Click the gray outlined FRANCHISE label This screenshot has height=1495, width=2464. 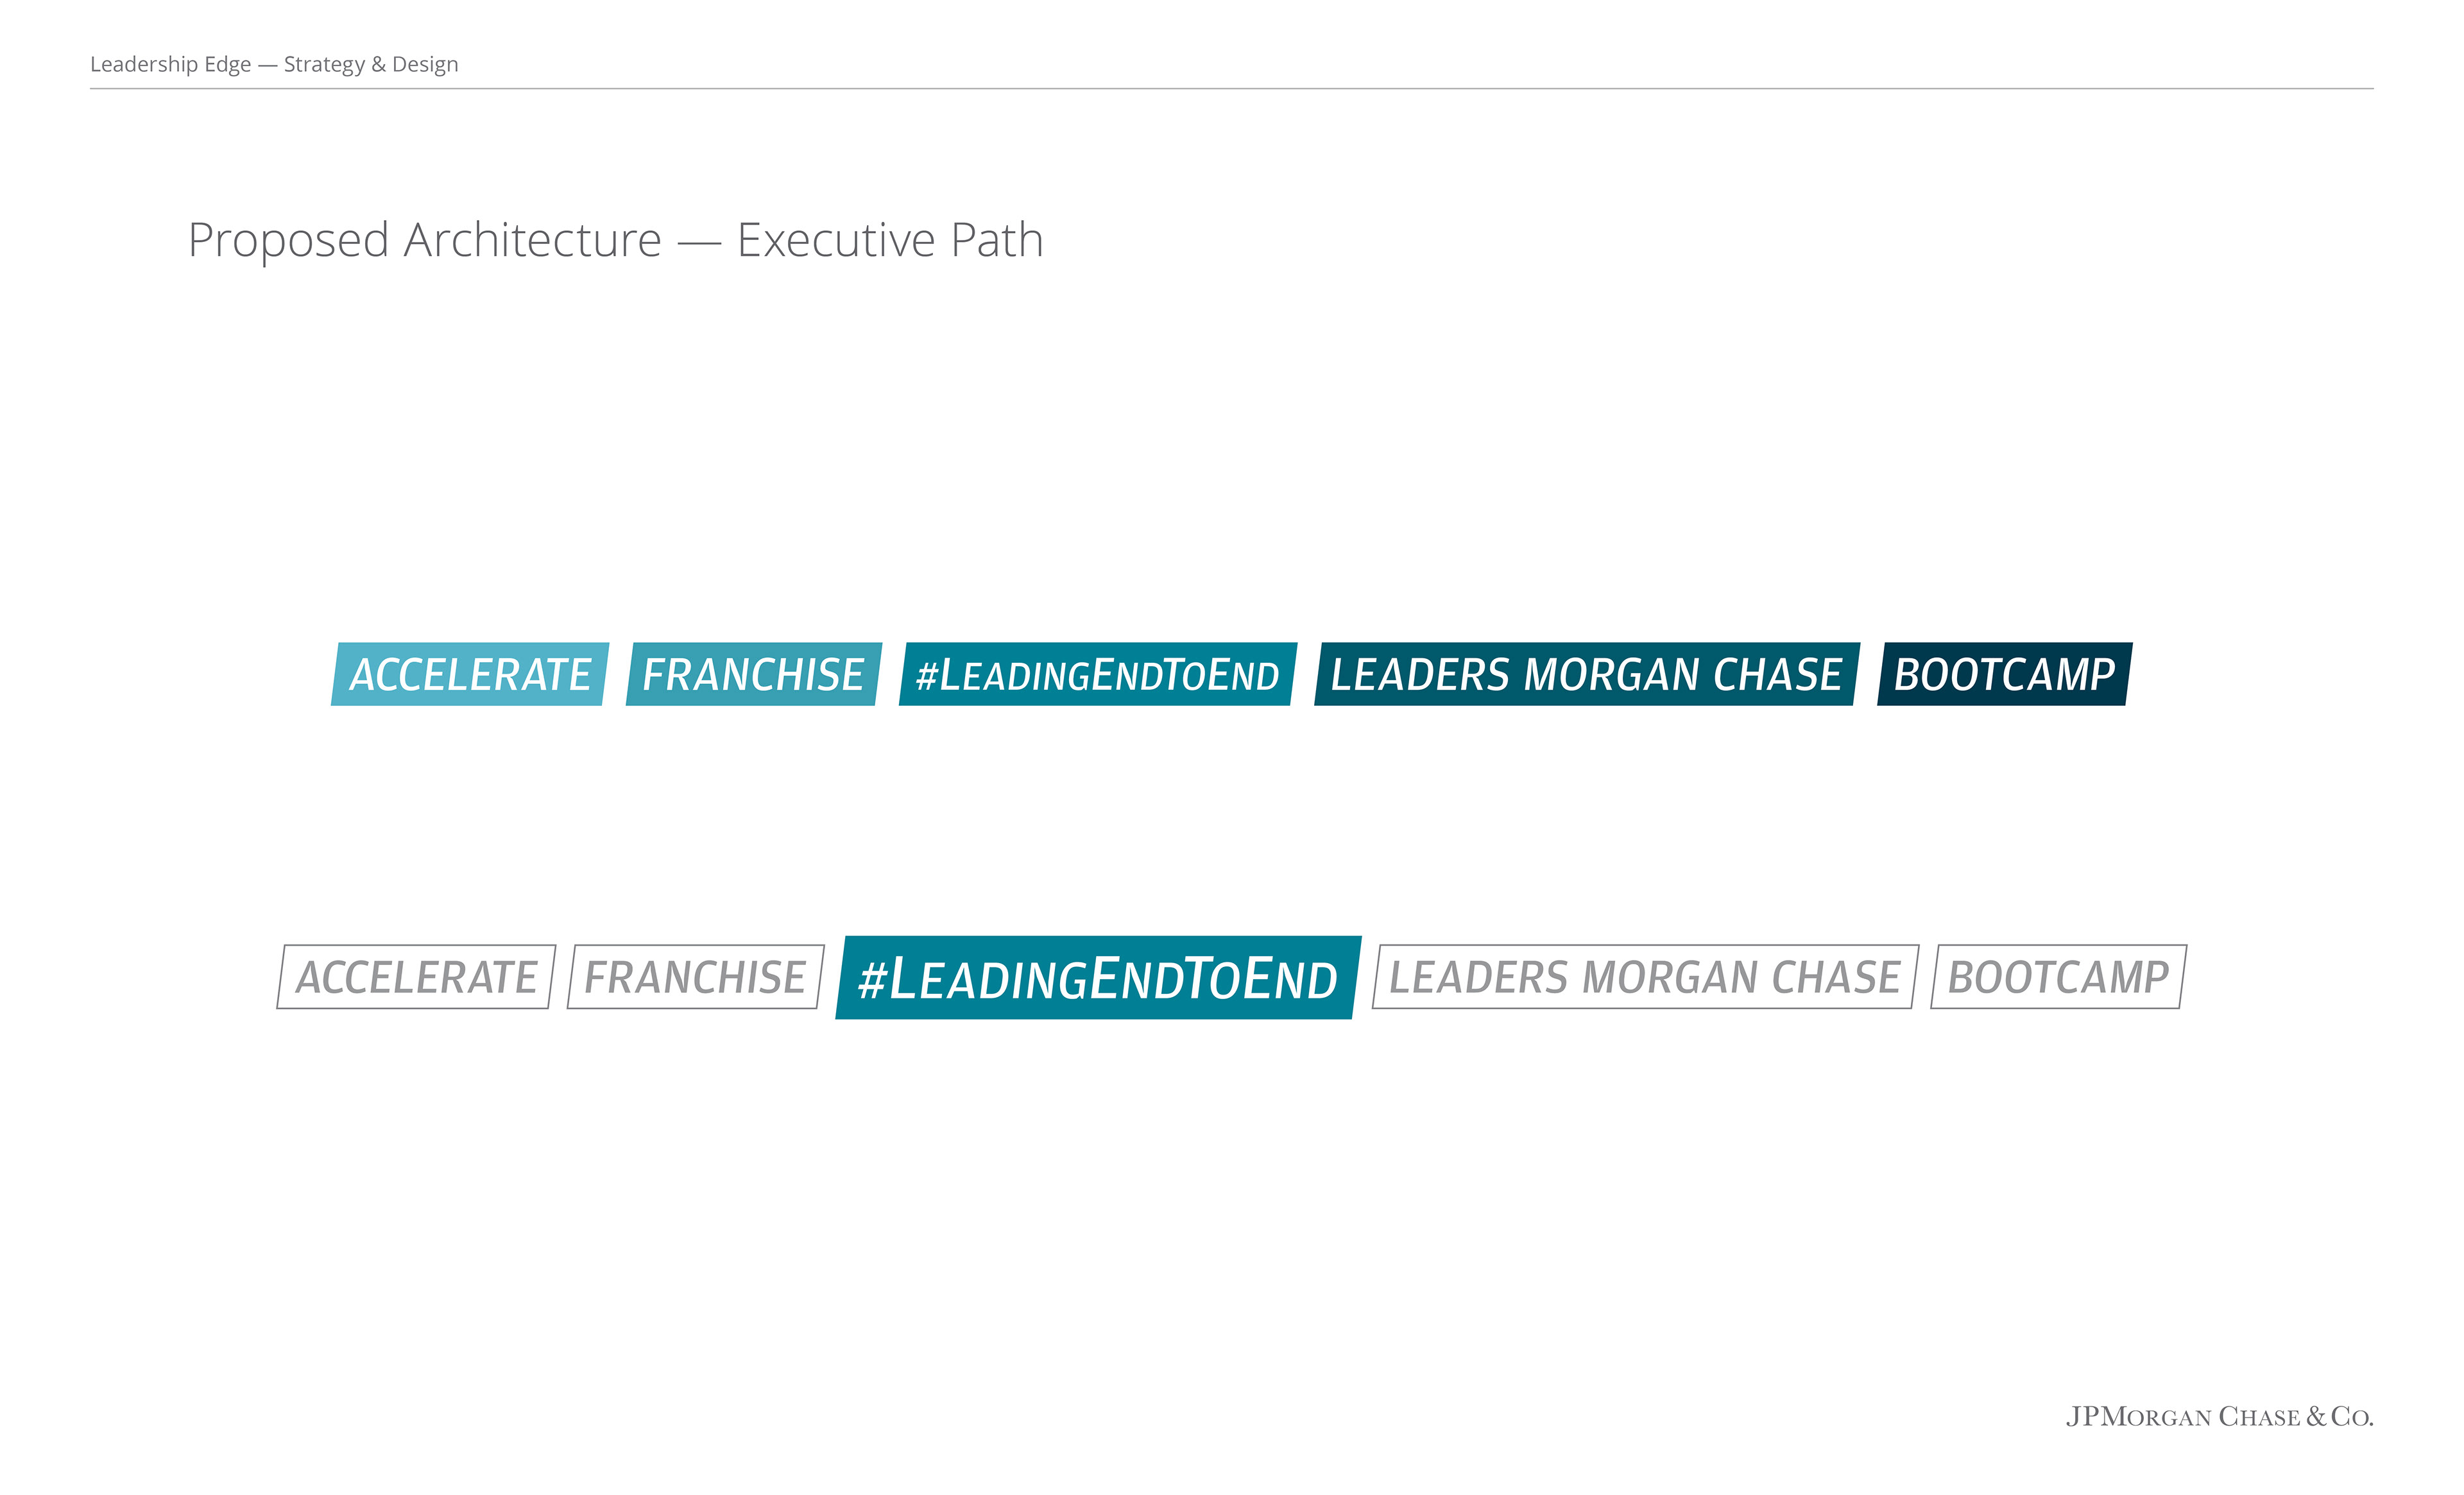point(696,977)
